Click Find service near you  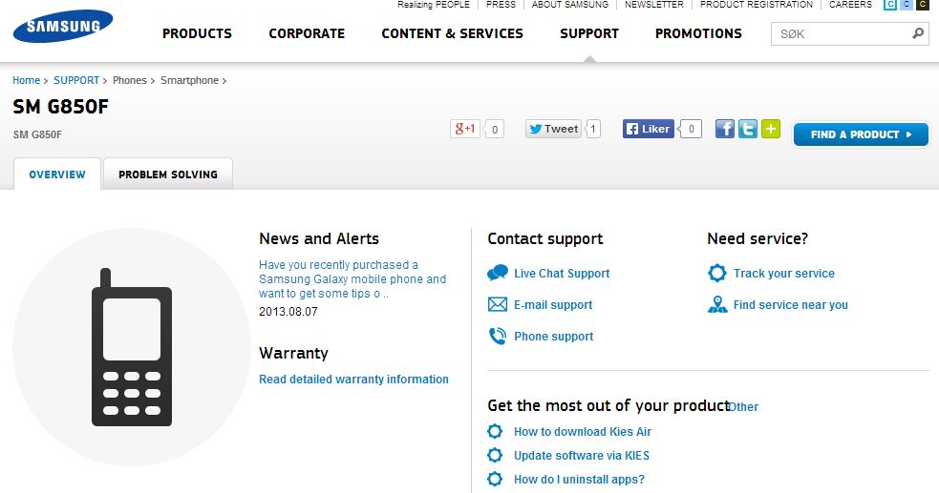(790, 305)
